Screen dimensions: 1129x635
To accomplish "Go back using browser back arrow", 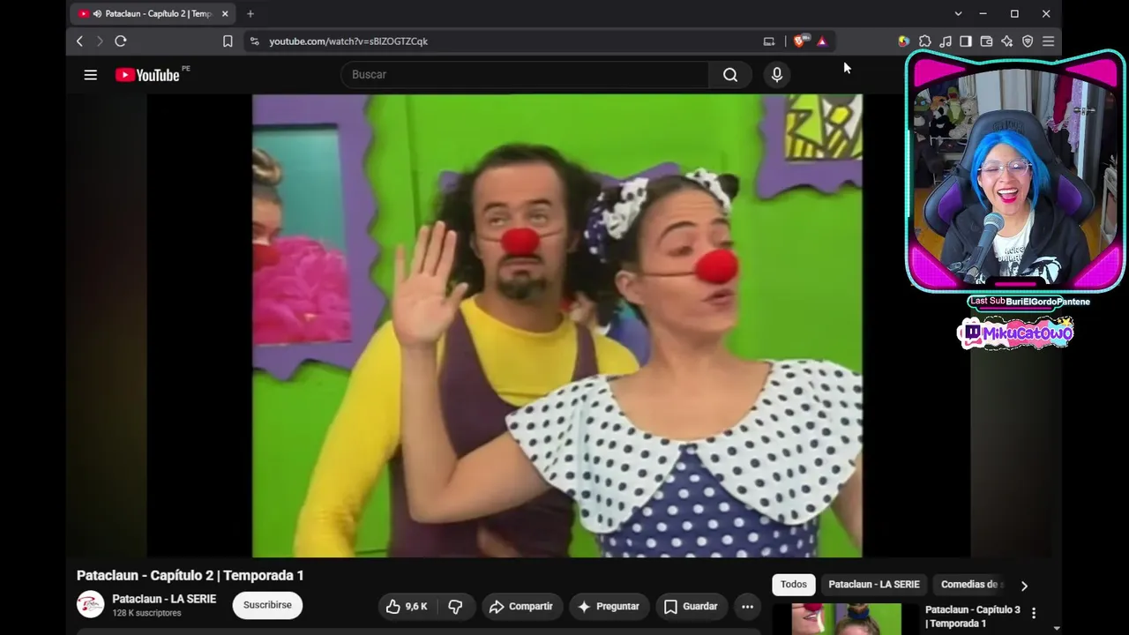I will click(x=79, y=41).
